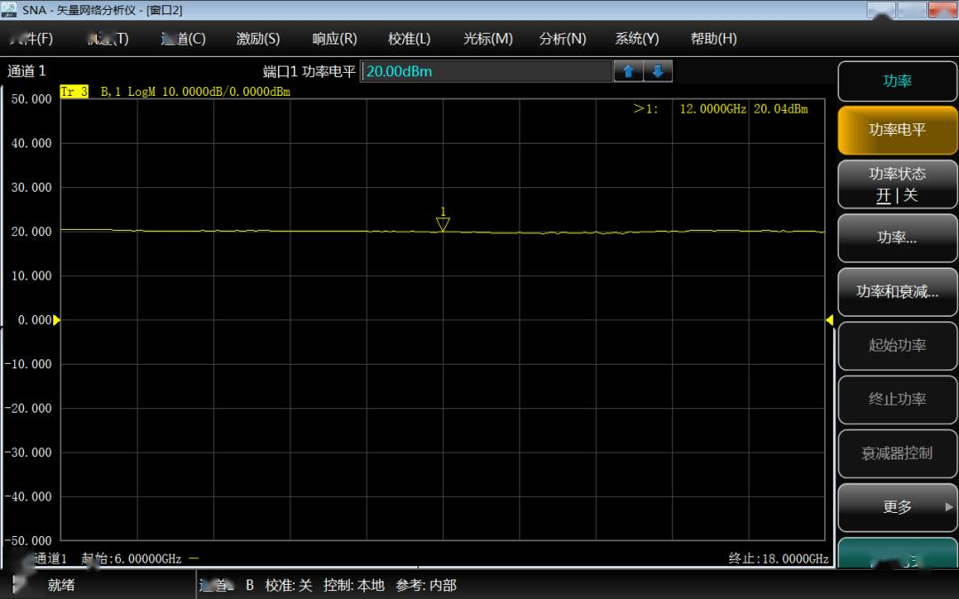Viewport: 959px width, 599px height.
Task: Open the 校准(L) menu
Action: [x=409, y=39]
